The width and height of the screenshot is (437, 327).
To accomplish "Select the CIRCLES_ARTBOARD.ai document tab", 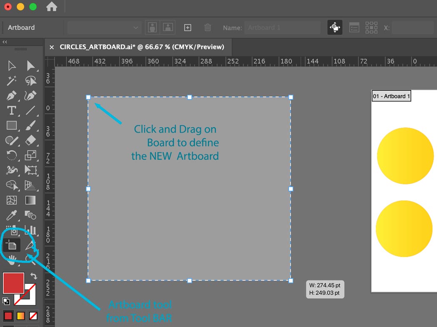I will 142,47.
